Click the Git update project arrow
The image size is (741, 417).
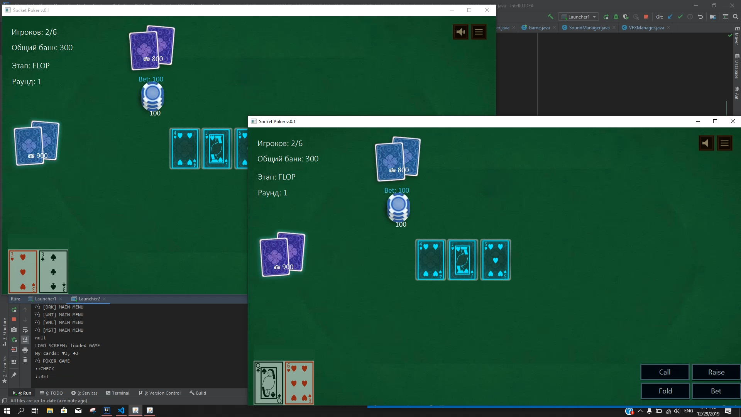[670, 17]
